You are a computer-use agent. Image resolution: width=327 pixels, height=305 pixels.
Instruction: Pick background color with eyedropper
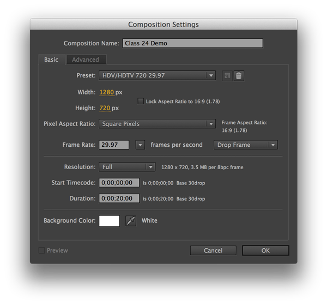[x=131, y=221]
